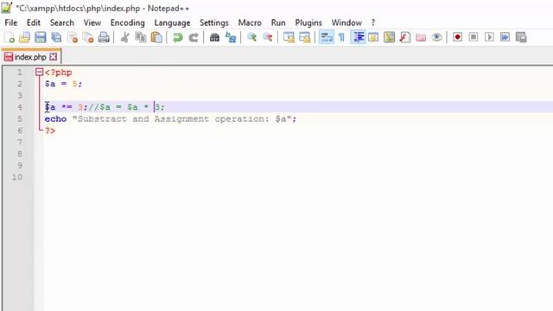The height and width of the screenshot is (311, 553).
Task: Click the '//$a = $a * 3;' comment
Action: pos(127,107)
